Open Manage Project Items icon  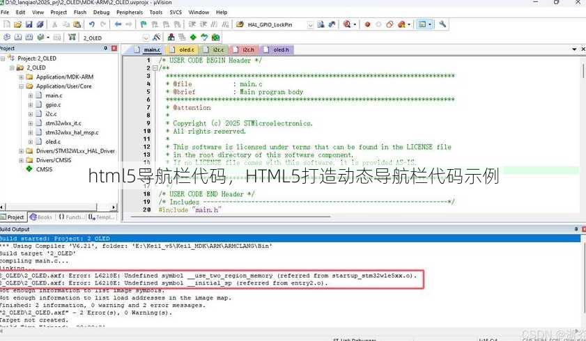171,38
